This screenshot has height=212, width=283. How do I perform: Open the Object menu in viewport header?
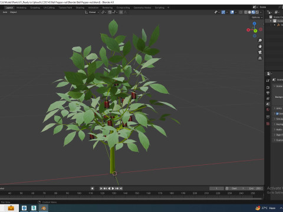(x=13, y=12)
